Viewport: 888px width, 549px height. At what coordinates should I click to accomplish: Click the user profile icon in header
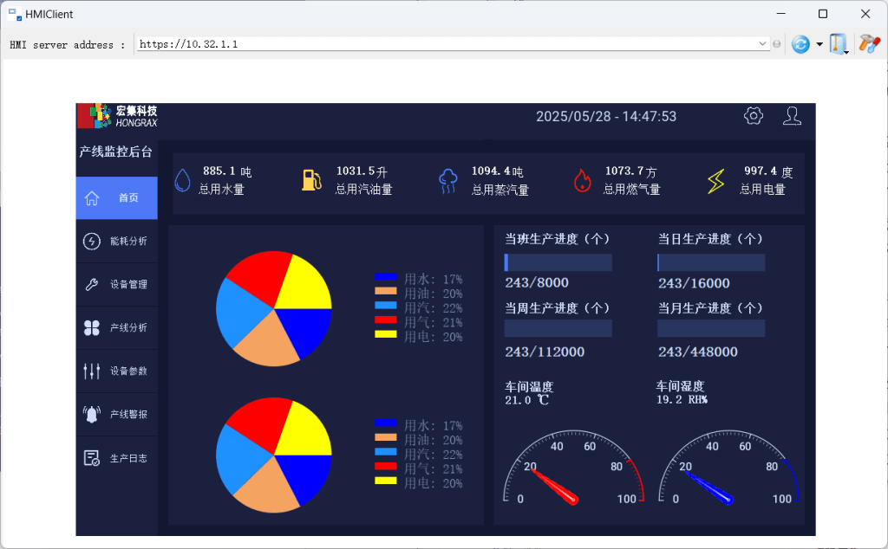pos(792,116)
